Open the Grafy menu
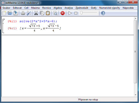The width and height of the screenshot is (139, 103). coord(94,8)
